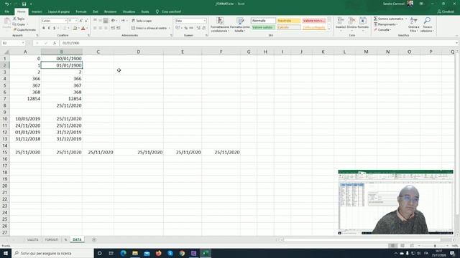
Task: Switch to the Formule ribbon tab
Action: click(x=81, y=11)
